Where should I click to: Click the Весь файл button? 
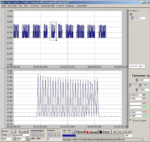pyautogui.click(x=24, y=132)
